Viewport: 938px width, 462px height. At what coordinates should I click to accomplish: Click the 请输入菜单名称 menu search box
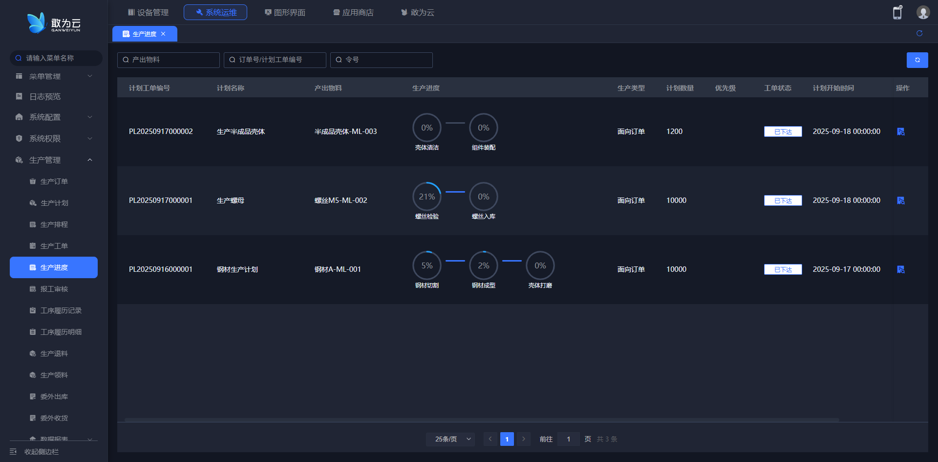coord(56,58)
